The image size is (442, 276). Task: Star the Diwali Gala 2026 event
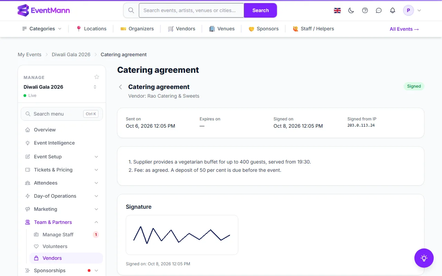(x=97, y=77)
